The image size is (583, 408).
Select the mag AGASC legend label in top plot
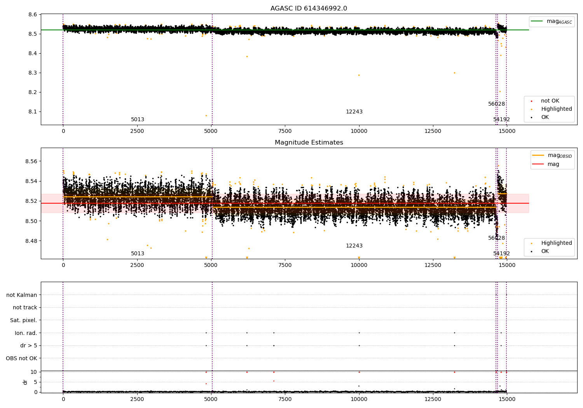559,21
